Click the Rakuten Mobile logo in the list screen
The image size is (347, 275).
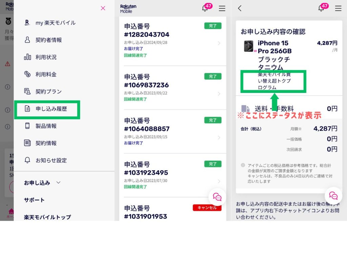point(128,8)
